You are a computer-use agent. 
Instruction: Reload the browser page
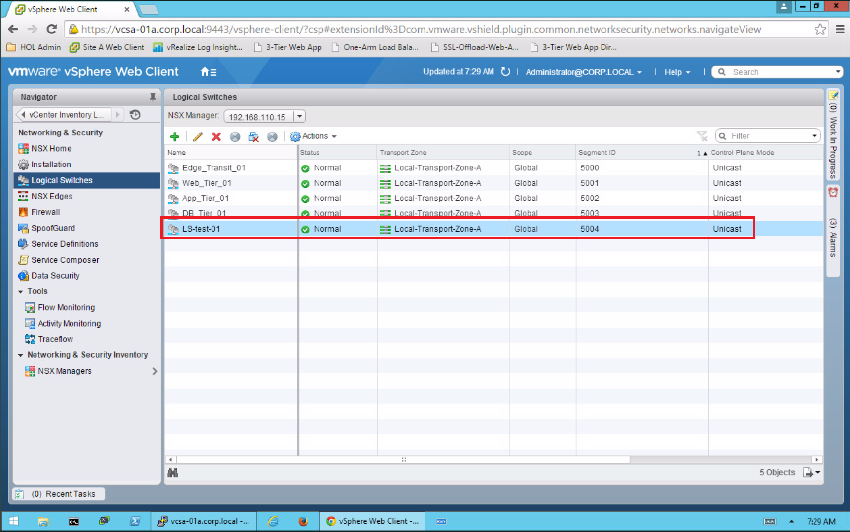(x=51, y=29)
